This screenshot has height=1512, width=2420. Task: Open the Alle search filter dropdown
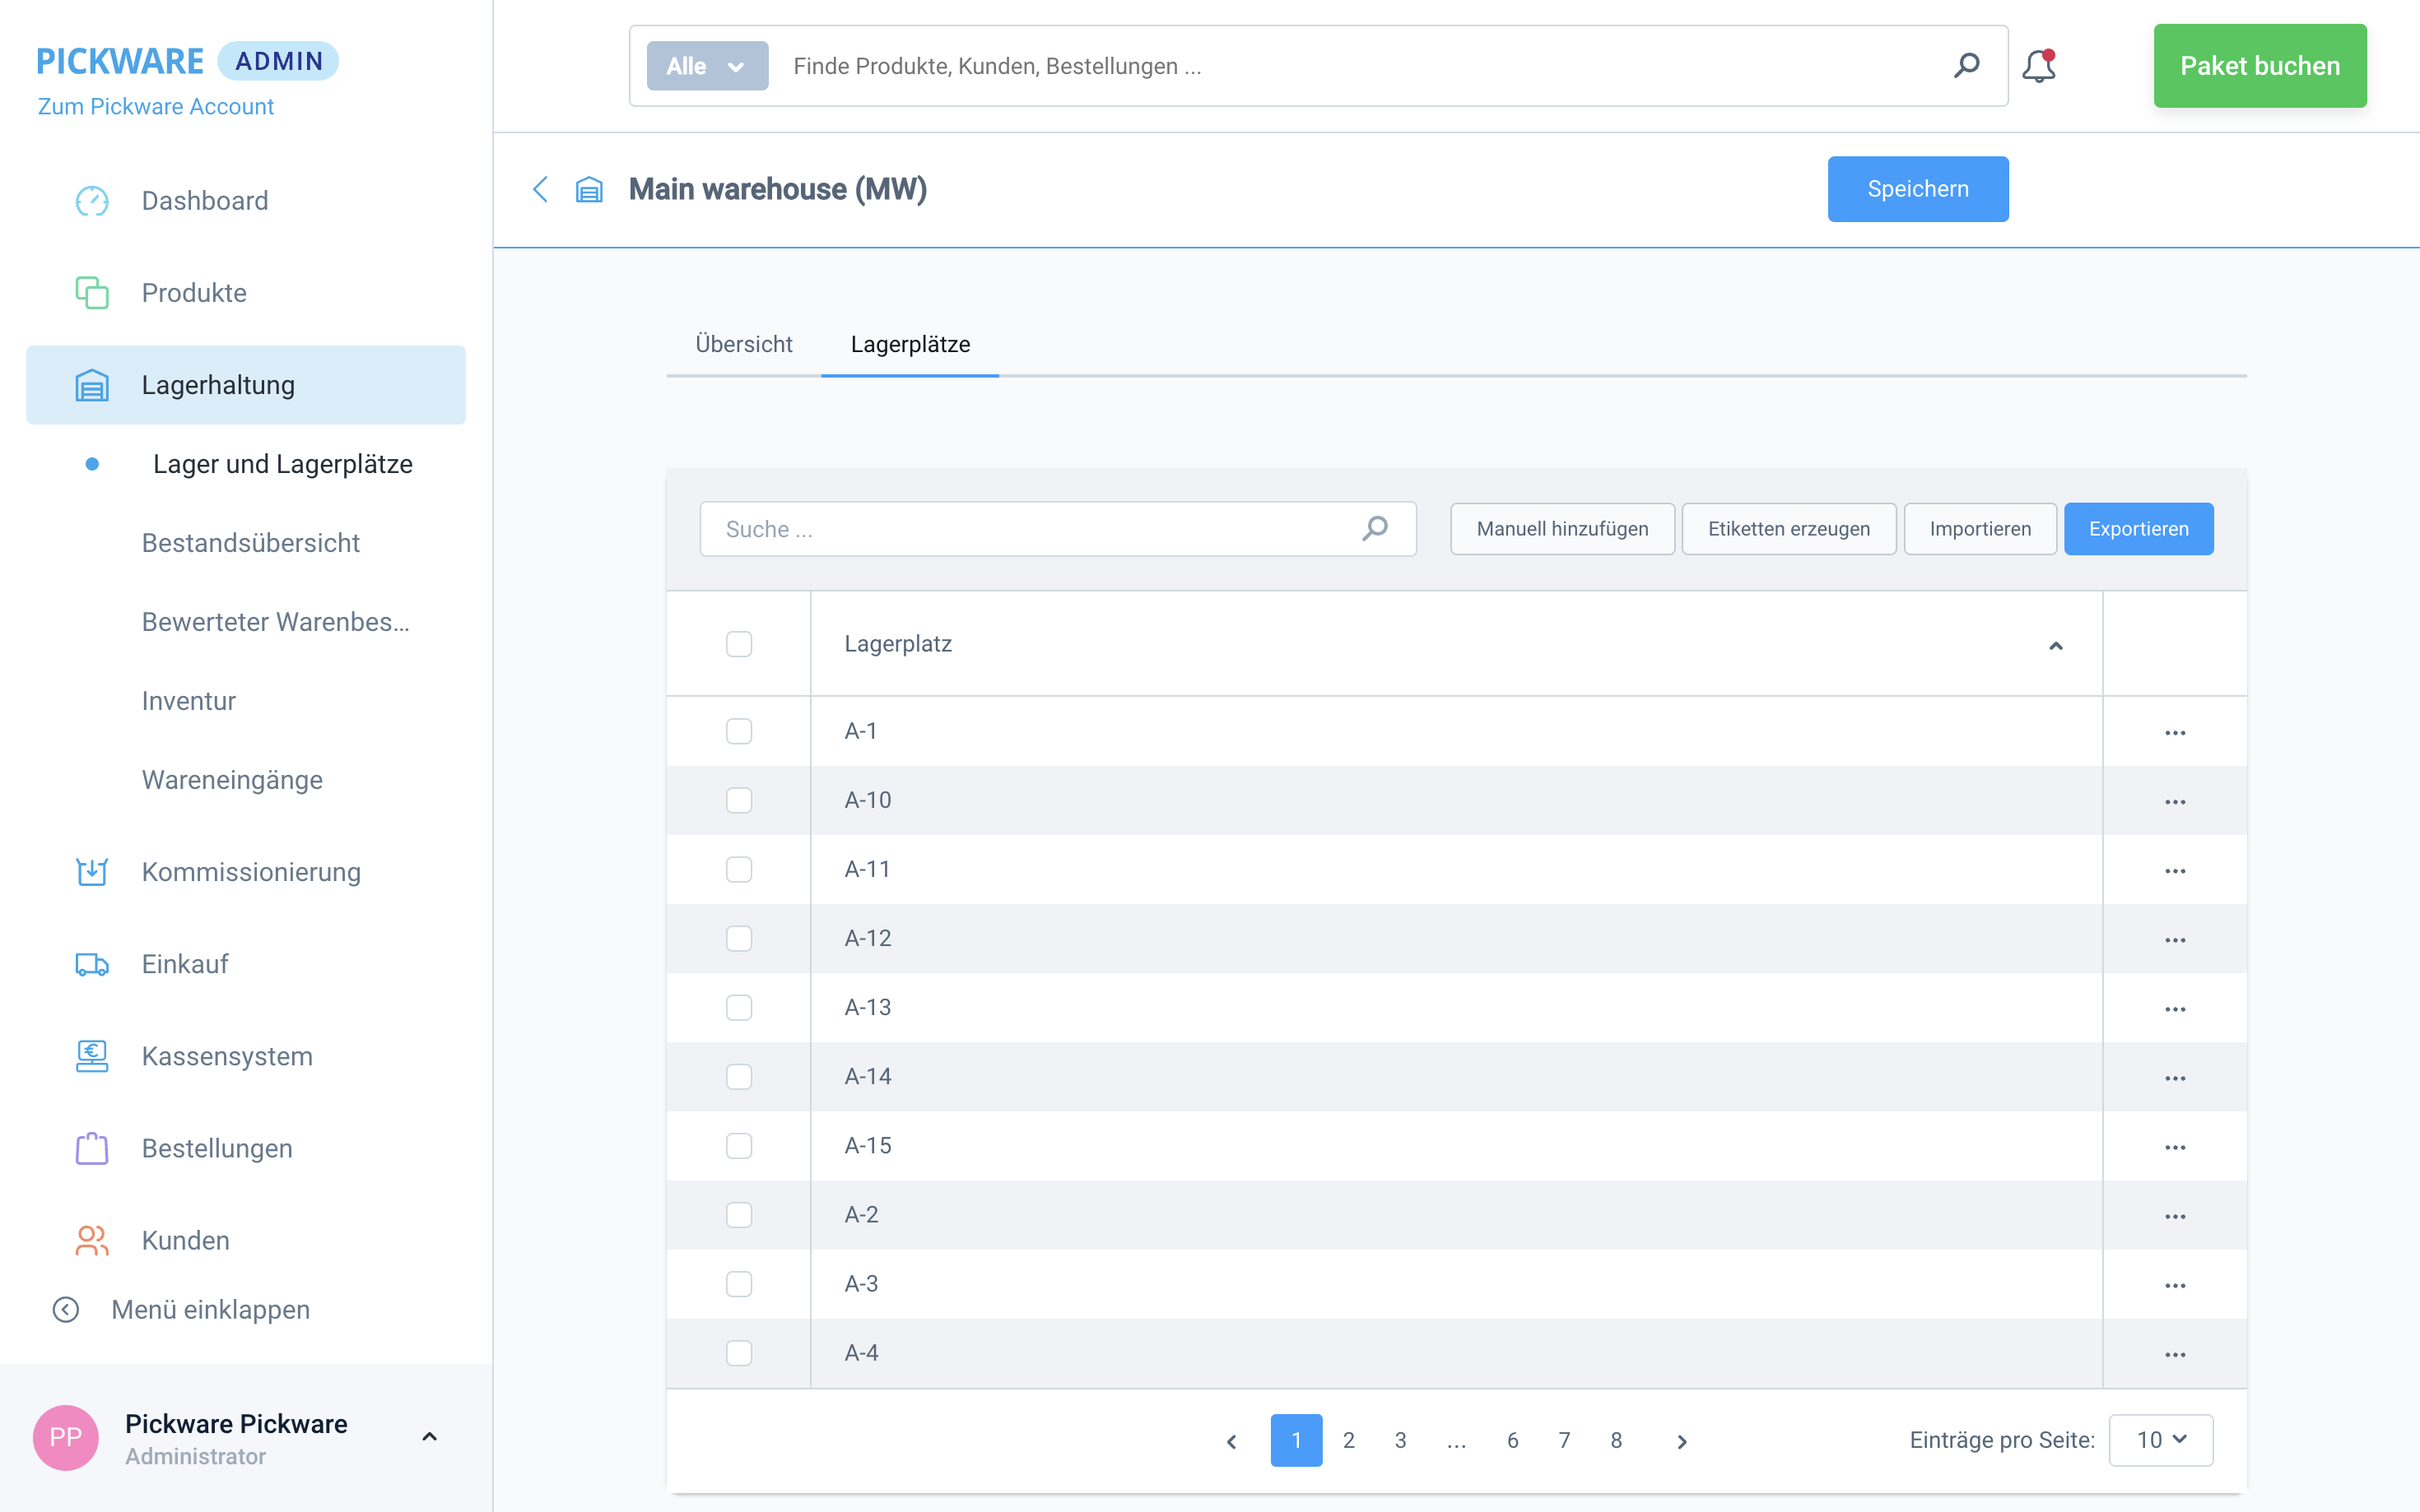[706, 66]
